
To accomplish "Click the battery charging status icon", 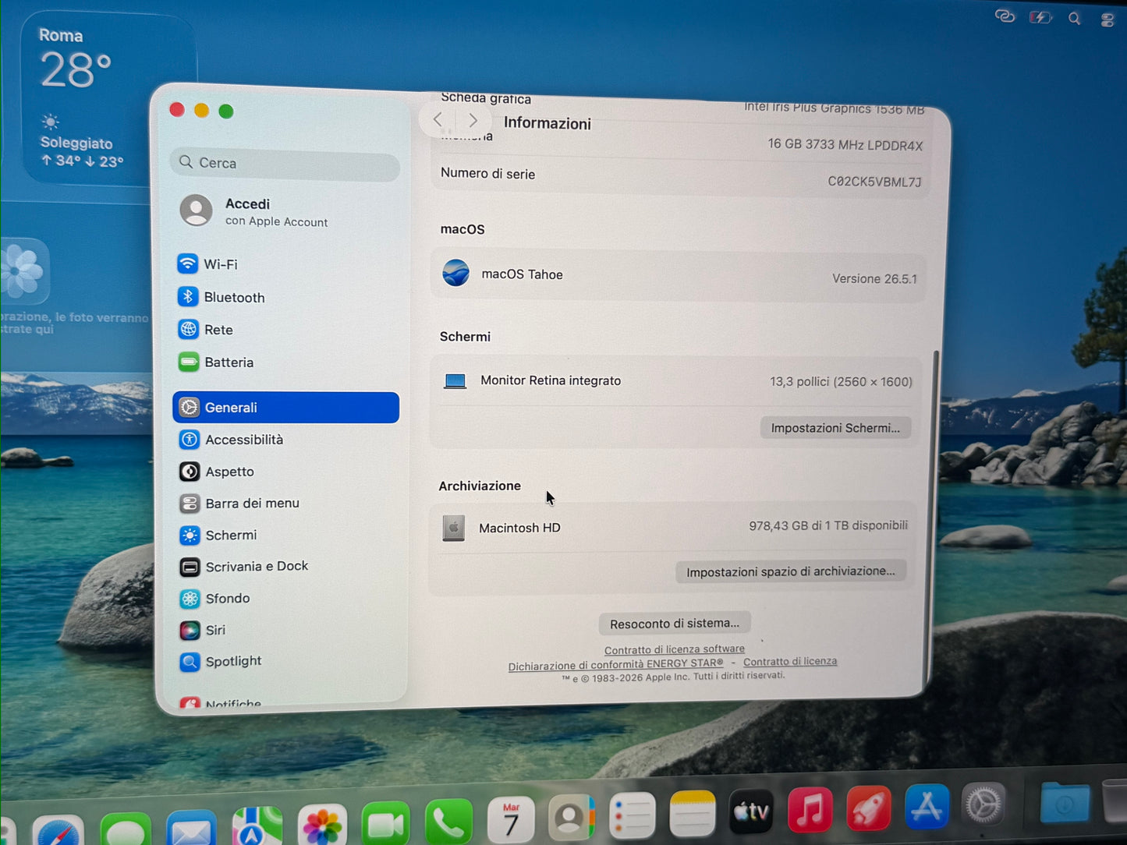I will tap(1040, 17).
